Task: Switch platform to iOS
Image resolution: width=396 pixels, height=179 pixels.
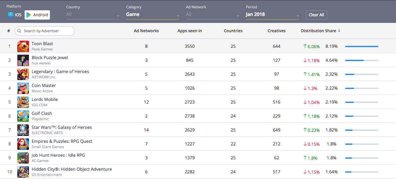Action: tap(15, 15)
